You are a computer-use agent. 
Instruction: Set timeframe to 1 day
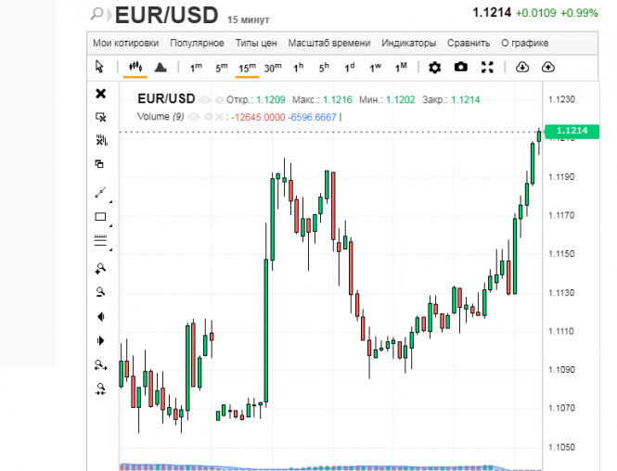tap(350, 68)
